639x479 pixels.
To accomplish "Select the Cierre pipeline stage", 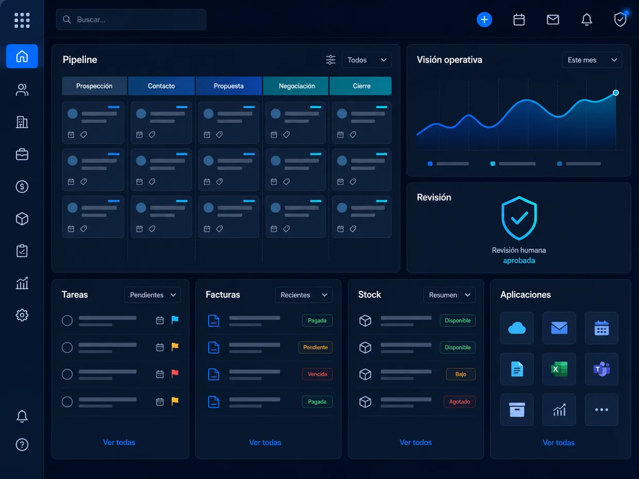I will coord(361,86).
